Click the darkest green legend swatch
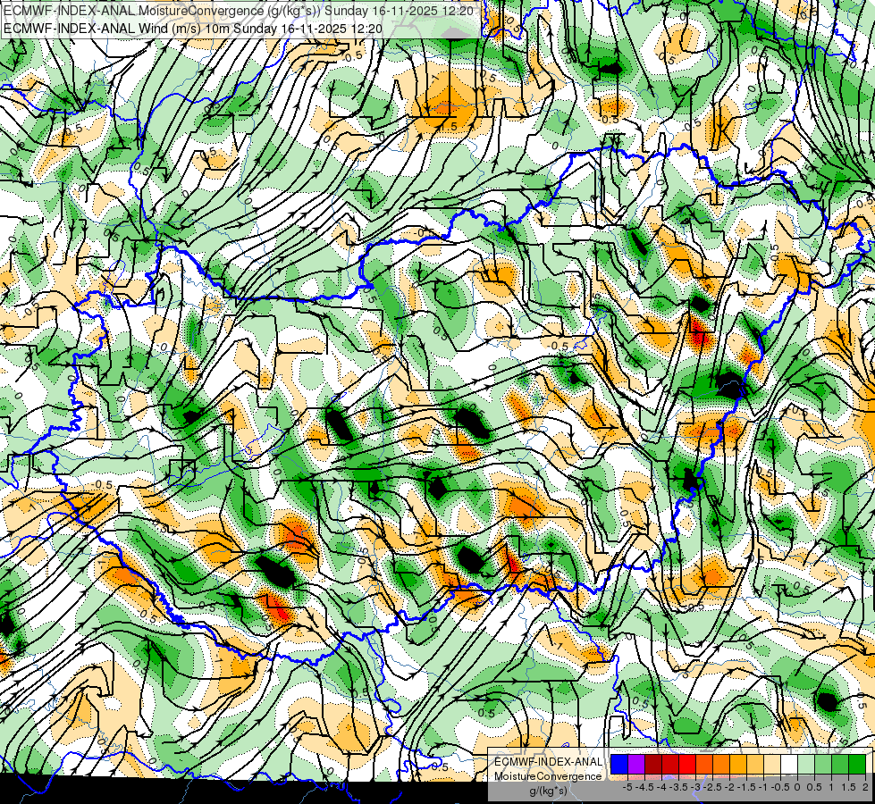Image resolution: width=875 pixels, height=804 pixels. (x=857, y=764)
